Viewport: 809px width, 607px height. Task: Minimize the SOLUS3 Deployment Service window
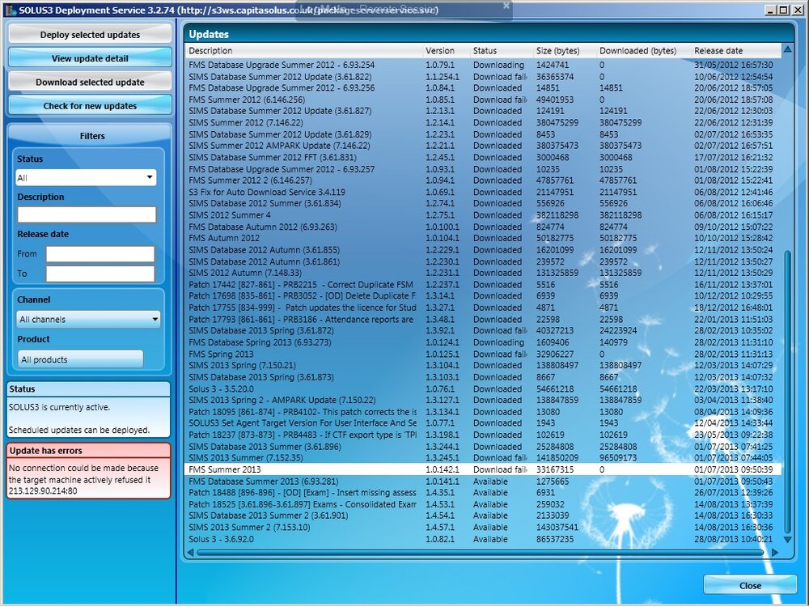pos(771,10)
